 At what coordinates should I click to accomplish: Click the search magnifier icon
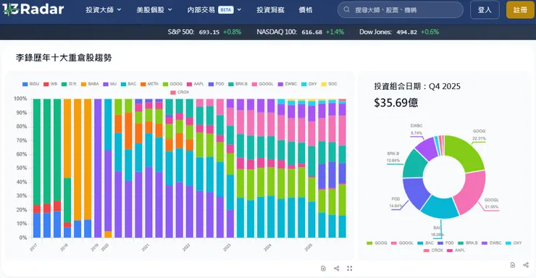click(347, 9)
